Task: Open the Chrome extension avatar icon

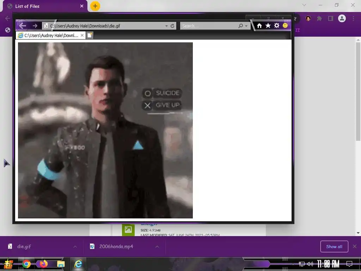Action: [x=308, y=18]
